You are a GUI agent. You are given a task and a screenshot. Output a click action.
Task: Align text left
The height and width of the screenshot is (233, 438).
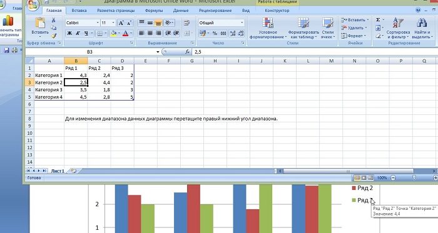pos(141,34)
